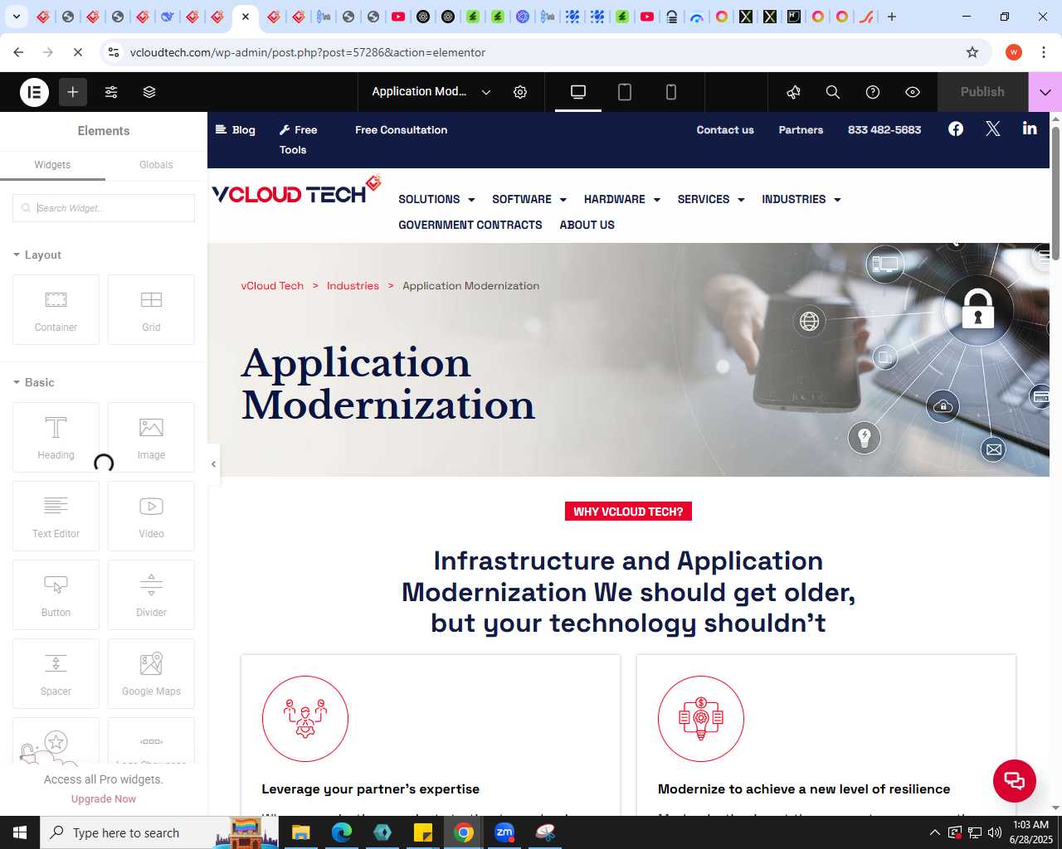This screenshot has height=849, width=1062.
Task: Select the Image widget
Action: 151,438
